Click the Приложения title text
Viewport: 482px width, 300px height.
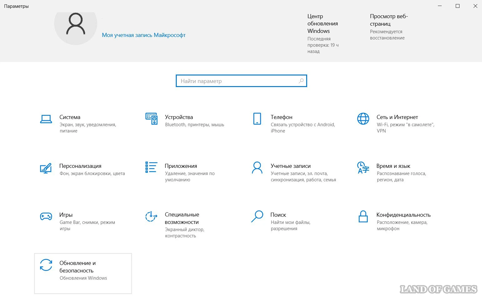tap(181, 166)
